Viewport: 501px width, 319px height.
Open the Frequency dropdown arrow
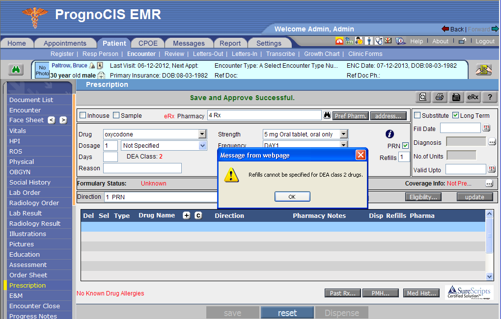coord(344,145)
